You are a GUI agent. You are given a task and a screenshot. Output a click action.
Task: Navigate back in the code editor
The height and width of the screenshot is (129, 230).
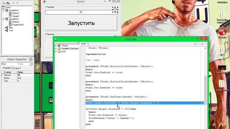(195, 44)
